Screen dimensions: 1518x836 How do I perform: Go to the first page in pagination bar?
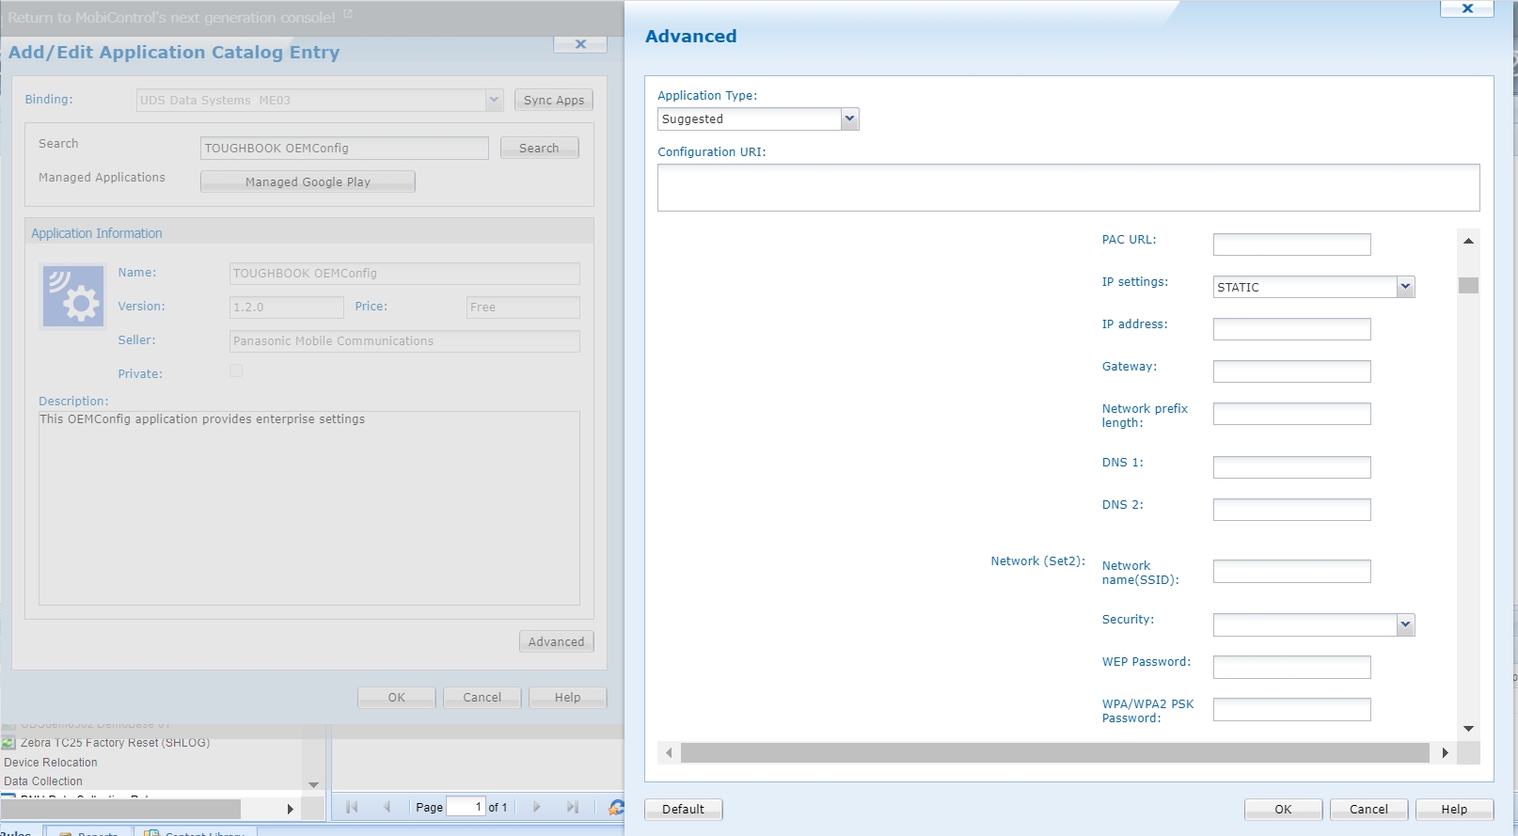pyautogui.click(x=352, y=807)
